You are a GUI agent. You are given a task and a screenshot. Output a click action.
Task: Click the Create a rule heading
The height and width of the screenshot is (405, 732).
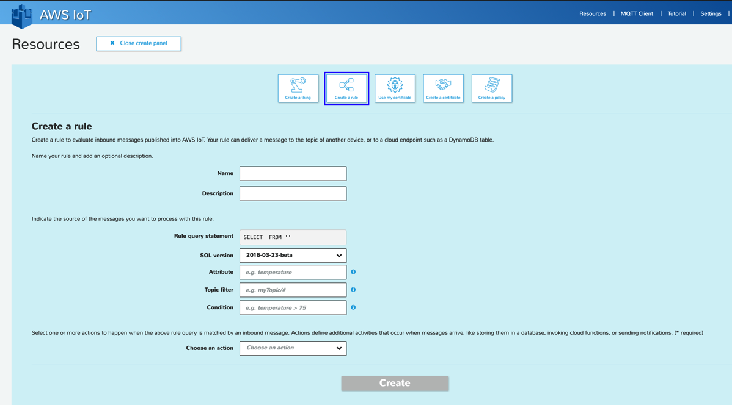click(62, 126)
